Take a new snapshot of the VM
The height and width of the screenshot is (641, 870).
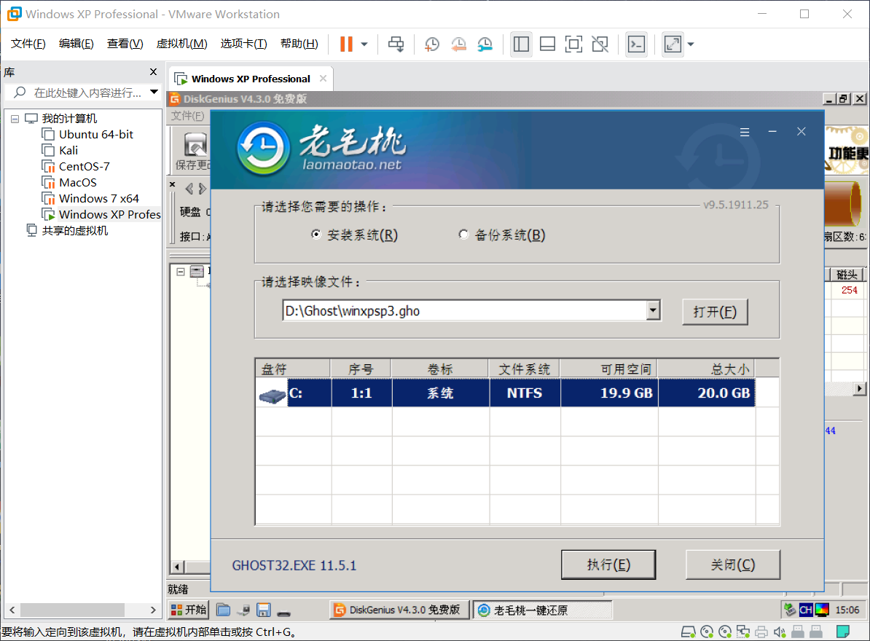431,44
